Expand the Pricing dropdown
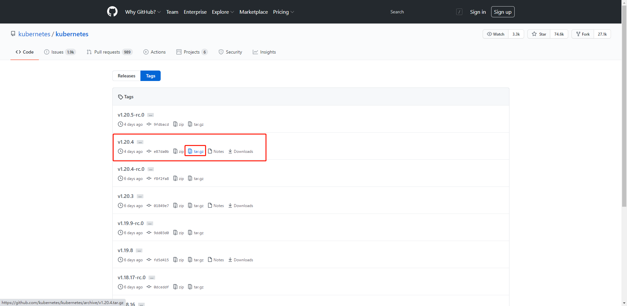The height and width of the screenshot is (306, 627). click(x=283, y=12)
